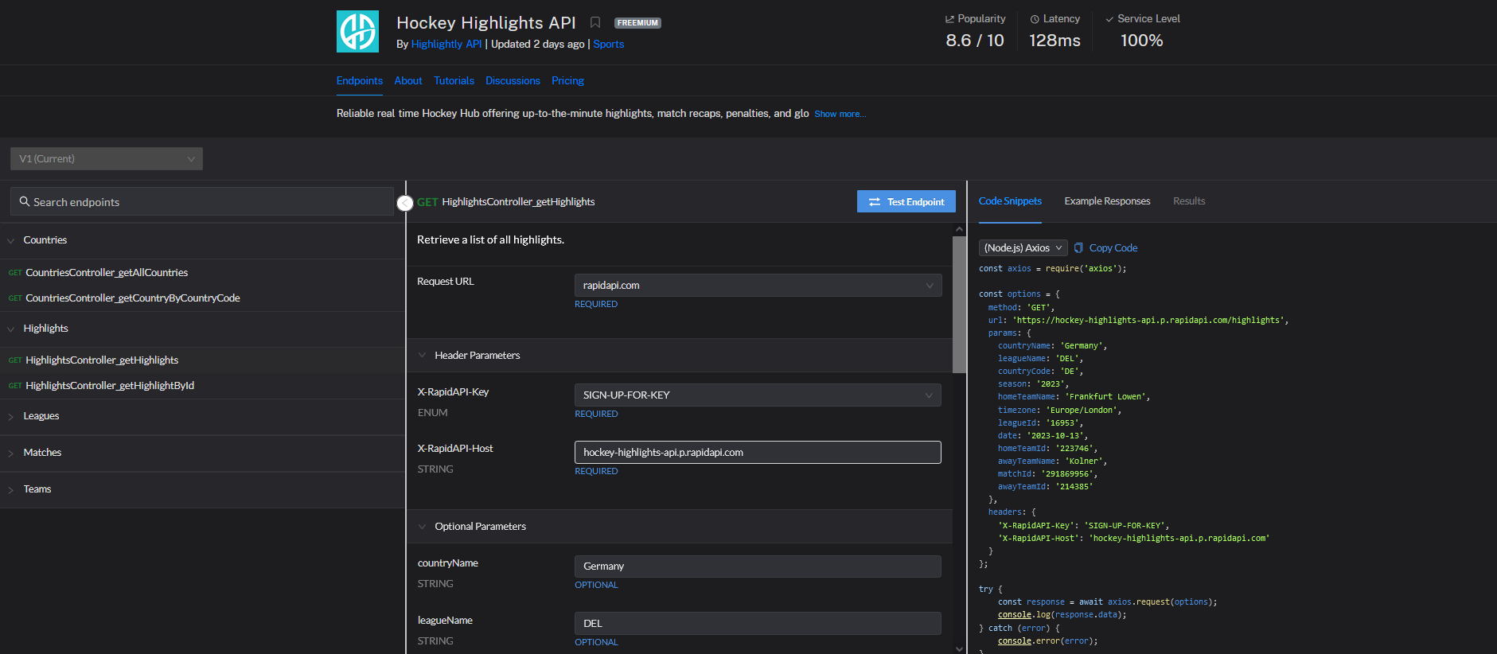The width and height of the screenshot is (1497, 654).
Task: Open the (Node.js) Axios language dropdown
Action: pyautogui.click(x=1023, y=247)
